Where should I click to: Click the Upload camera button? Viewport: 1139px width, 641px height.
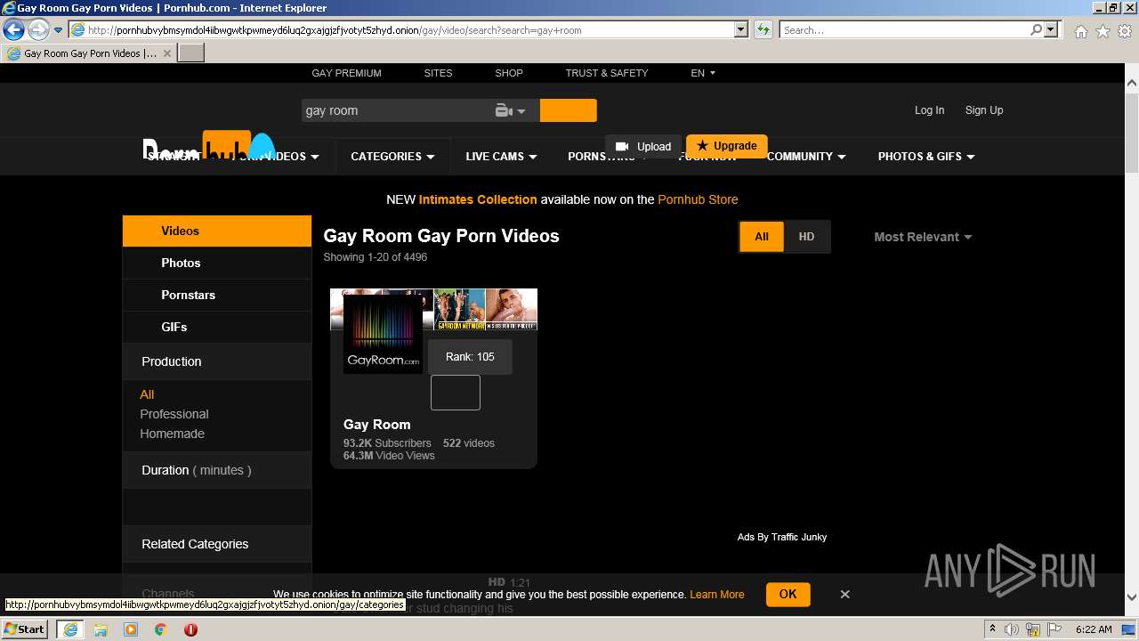[x=643, y=146]
